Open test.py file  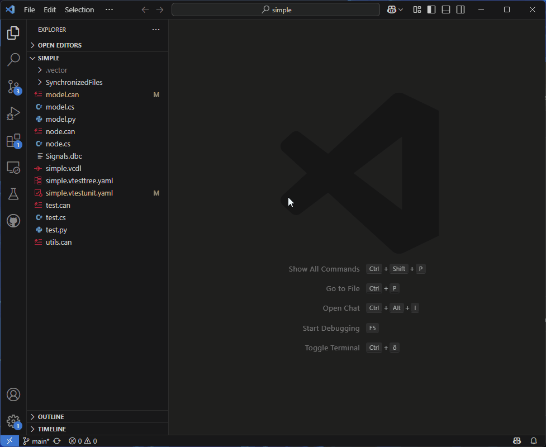click(x=97, y=230)
